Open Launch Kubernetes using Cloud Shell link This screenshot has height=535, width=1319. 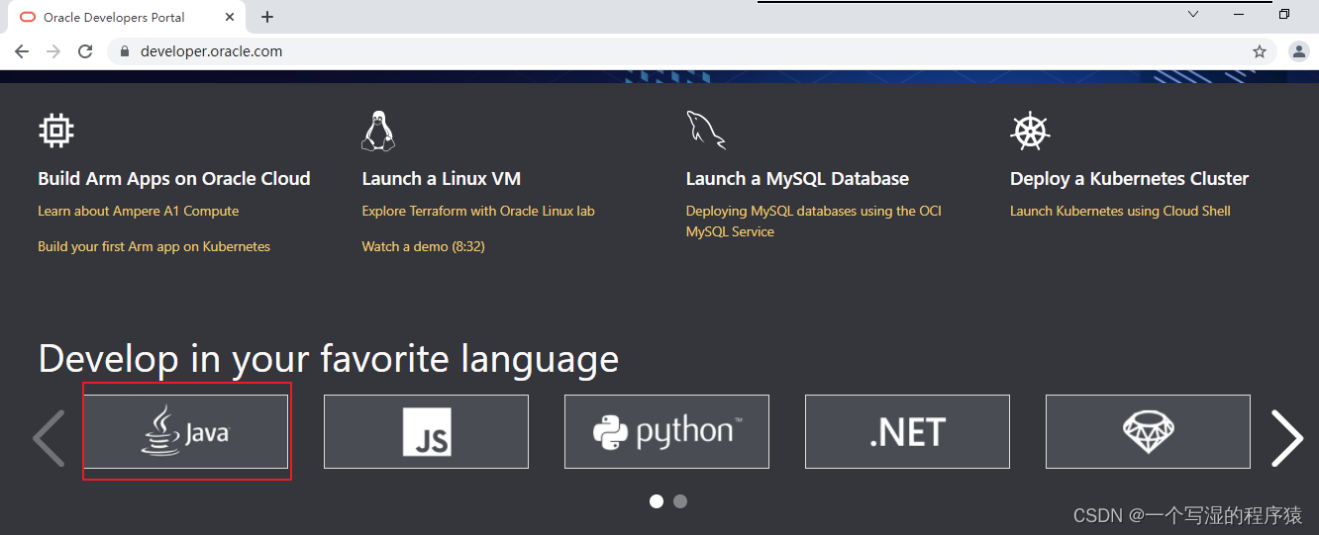tap(1120, 211)
